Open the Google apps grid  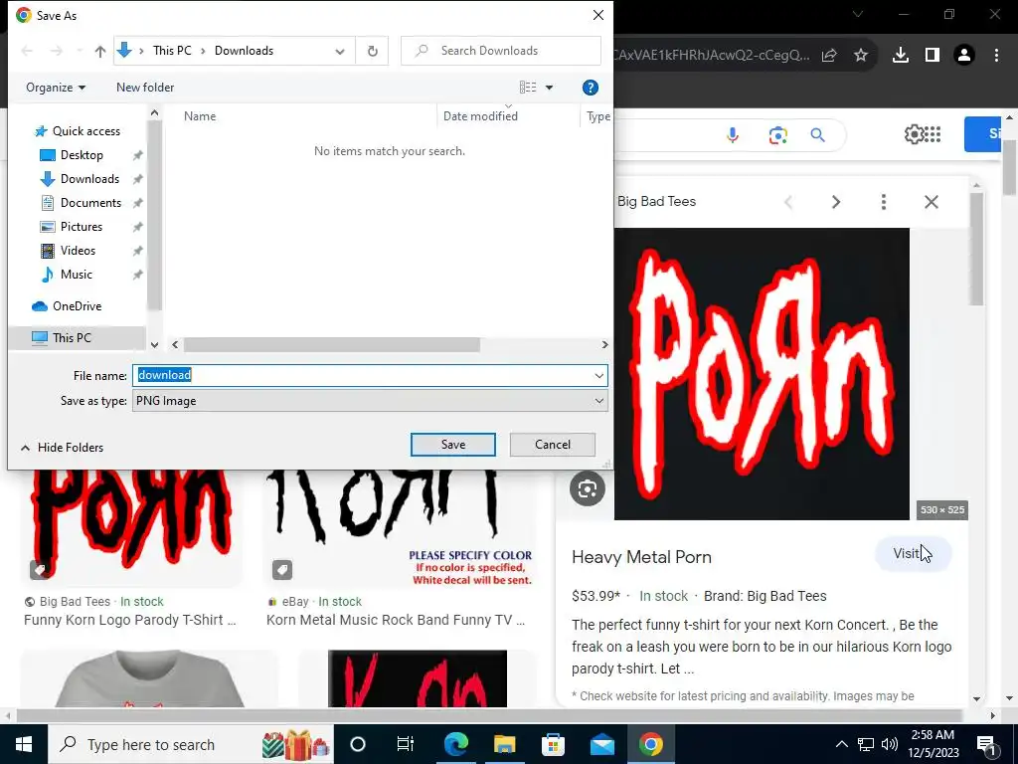[933, 134]
